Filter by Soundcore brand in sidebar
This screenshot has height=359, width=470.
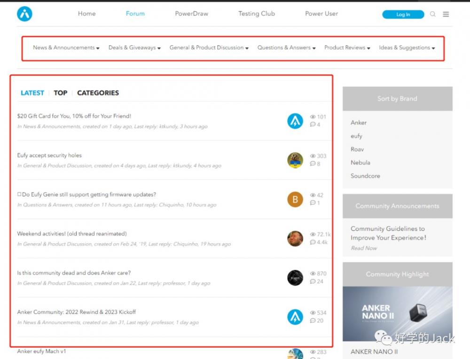click(x=365, y=176)
